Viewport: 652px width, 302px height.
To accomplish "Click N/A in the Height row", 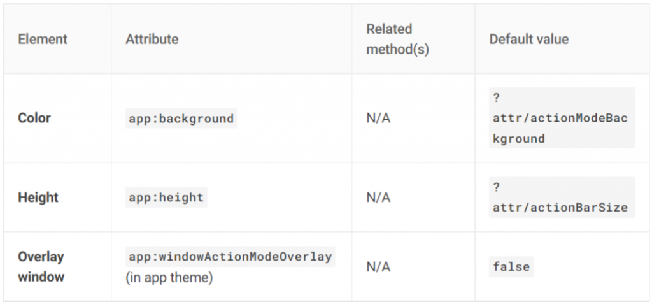I will pos(378,198).
